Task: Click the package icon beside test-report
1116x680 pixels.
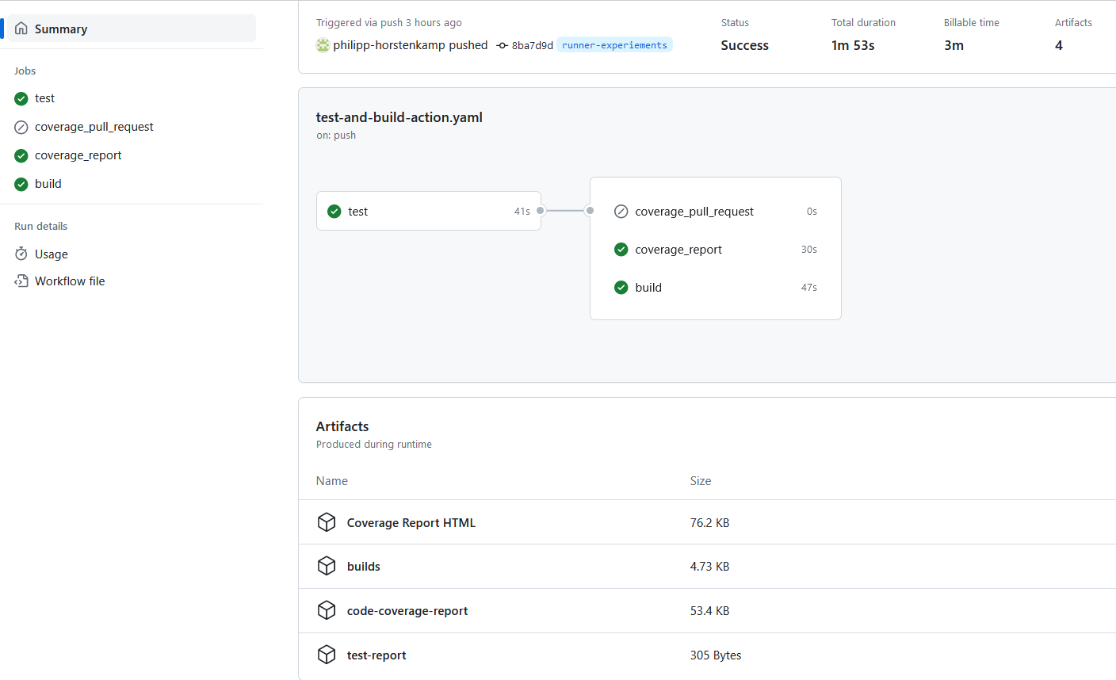Action: coord(327,655)
